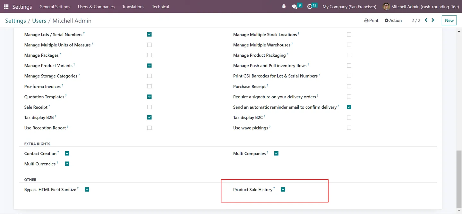Open Mitchell Admin user menu
Image resolution: width=462 pixels, height=214 pixels.
421,6
